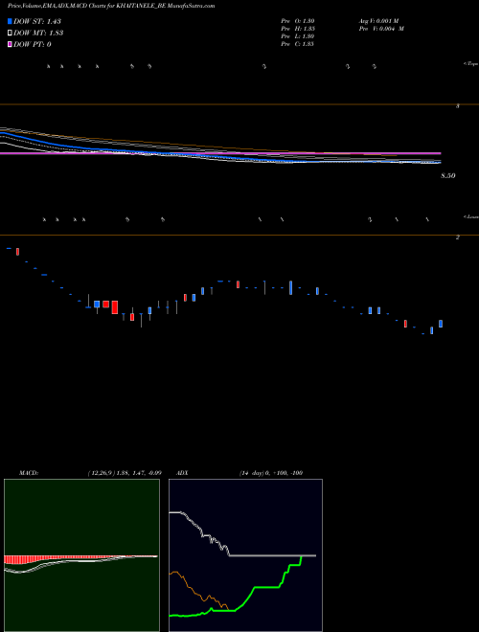Viewport: 479px width, 632px height.
Task: Click the MACD (12,26,9) parameter values
Action: pos(125,473)
